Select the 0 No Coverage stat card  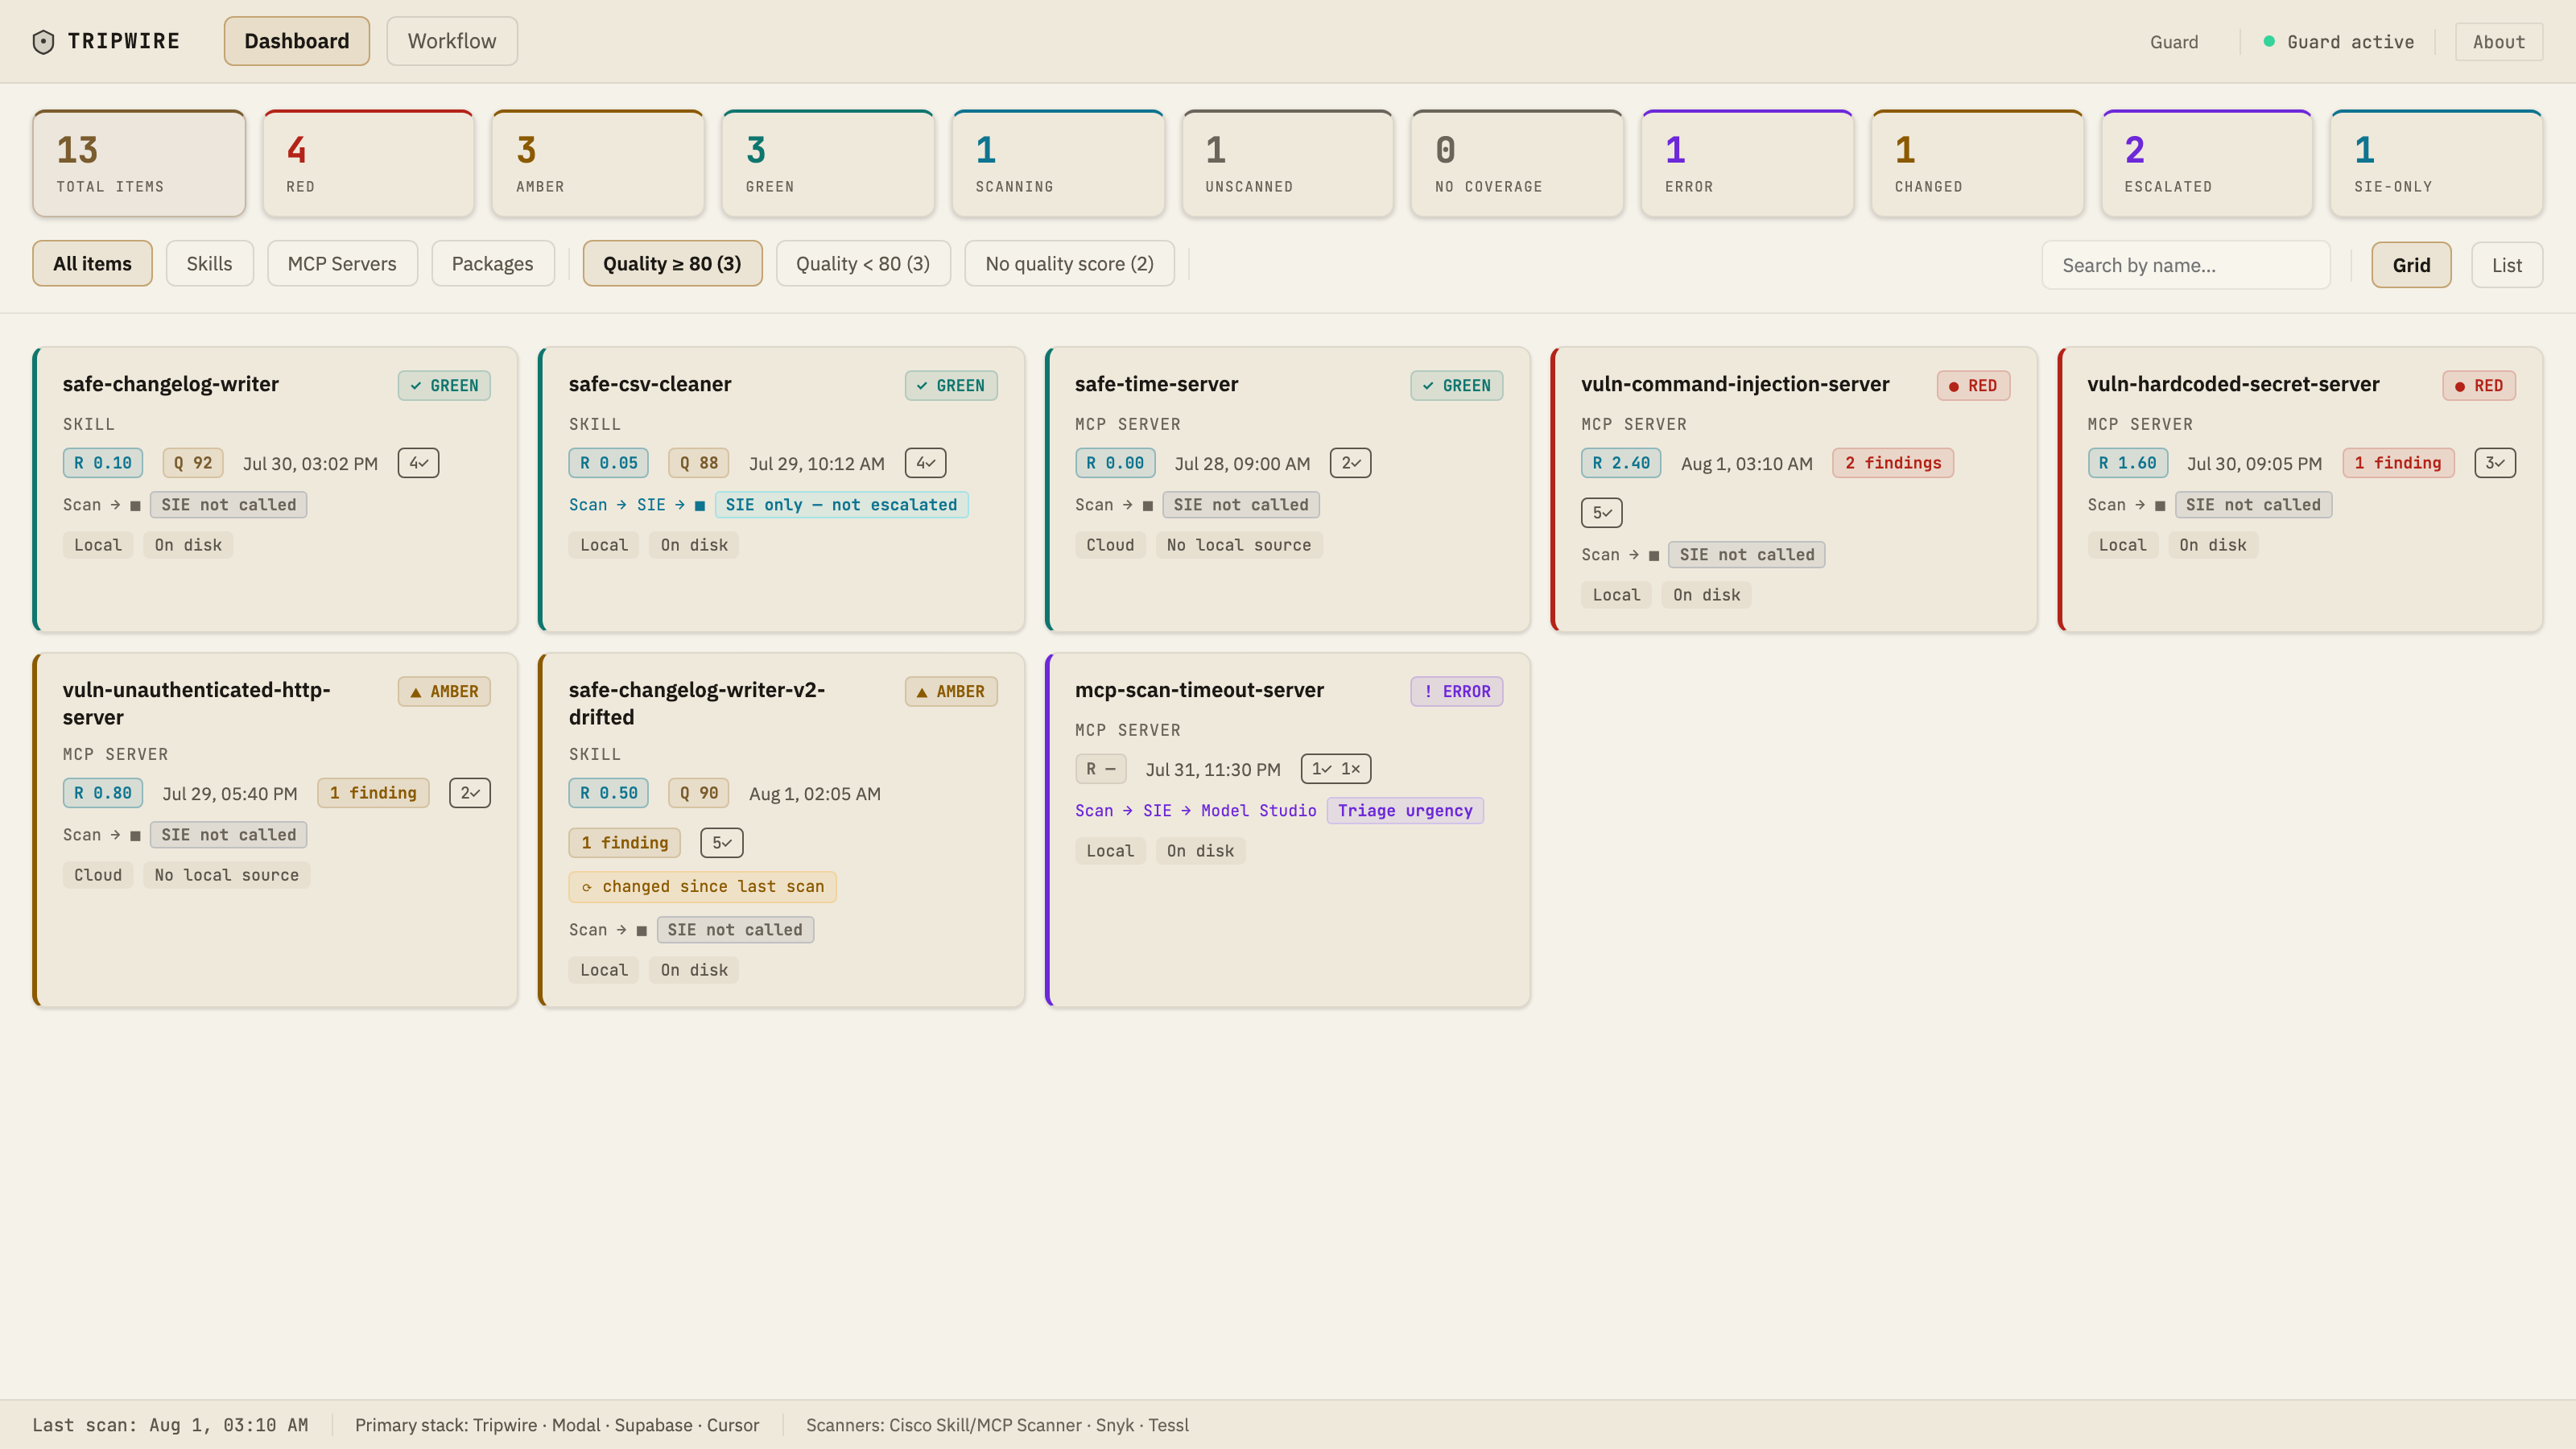coord(1517,163)
